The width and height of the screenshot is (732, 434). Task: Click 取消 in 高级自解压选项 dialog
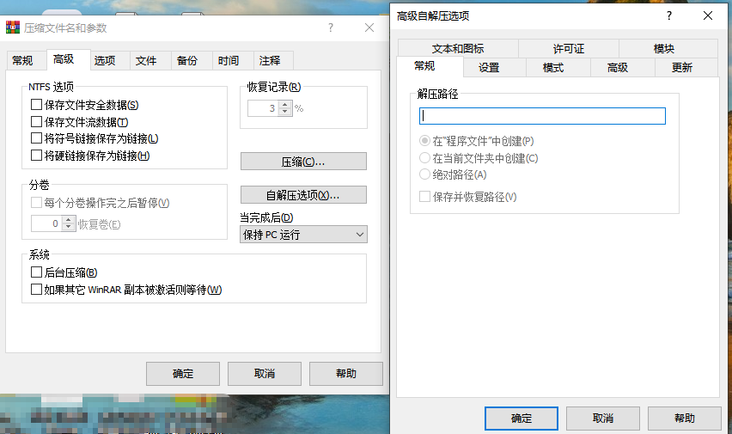pyautogui.click(x=602, y=419)
